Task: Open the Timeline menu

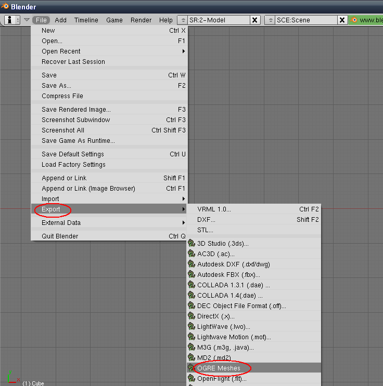Action: 86,20
